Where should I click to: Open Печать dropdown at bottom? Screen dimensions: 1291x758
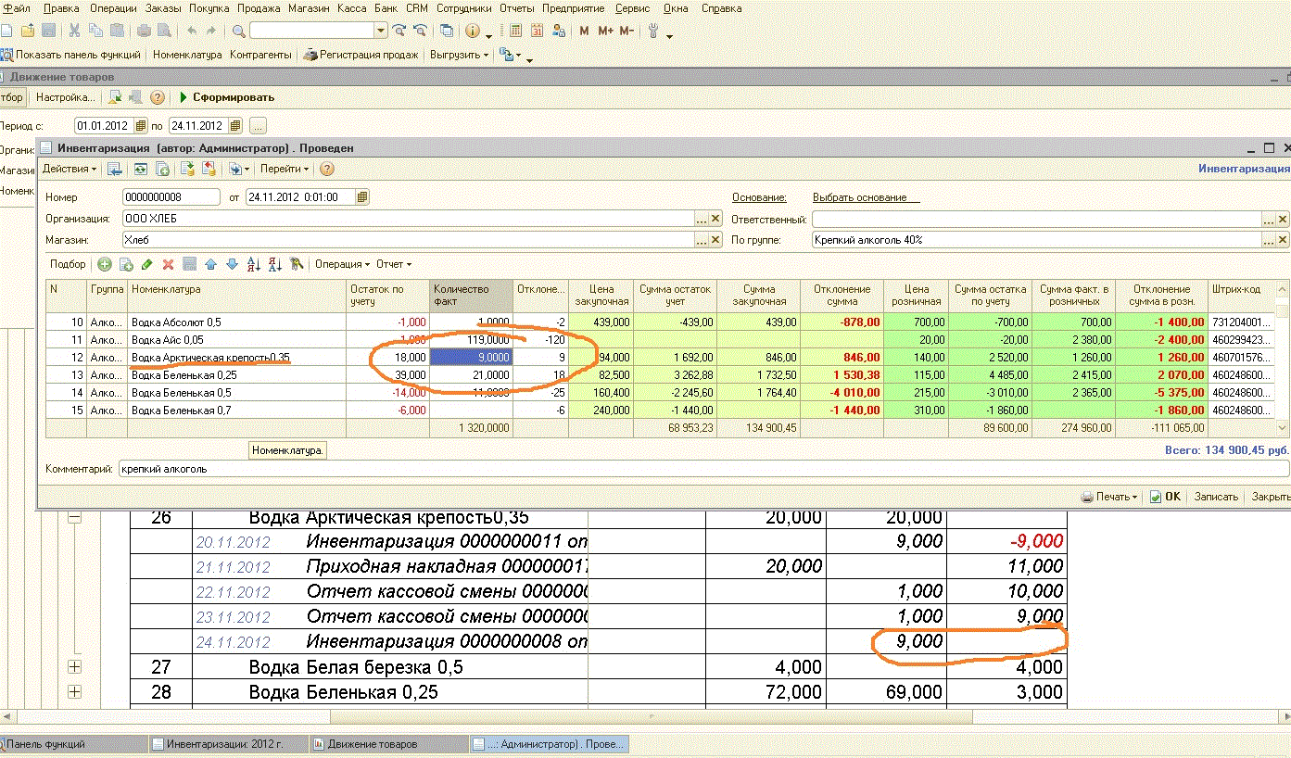coord(1109,497)
